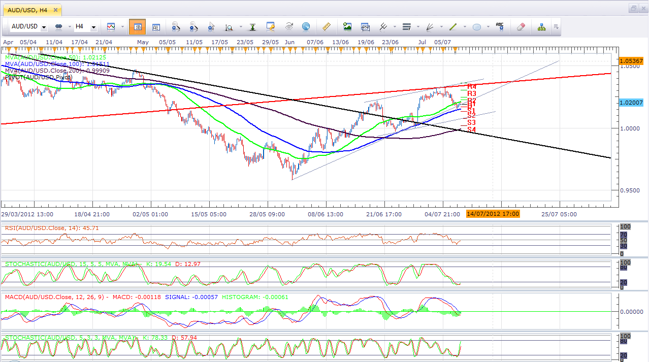
Task: Expand the vertical zoom dropdown arrow
Action: (240, 27)
